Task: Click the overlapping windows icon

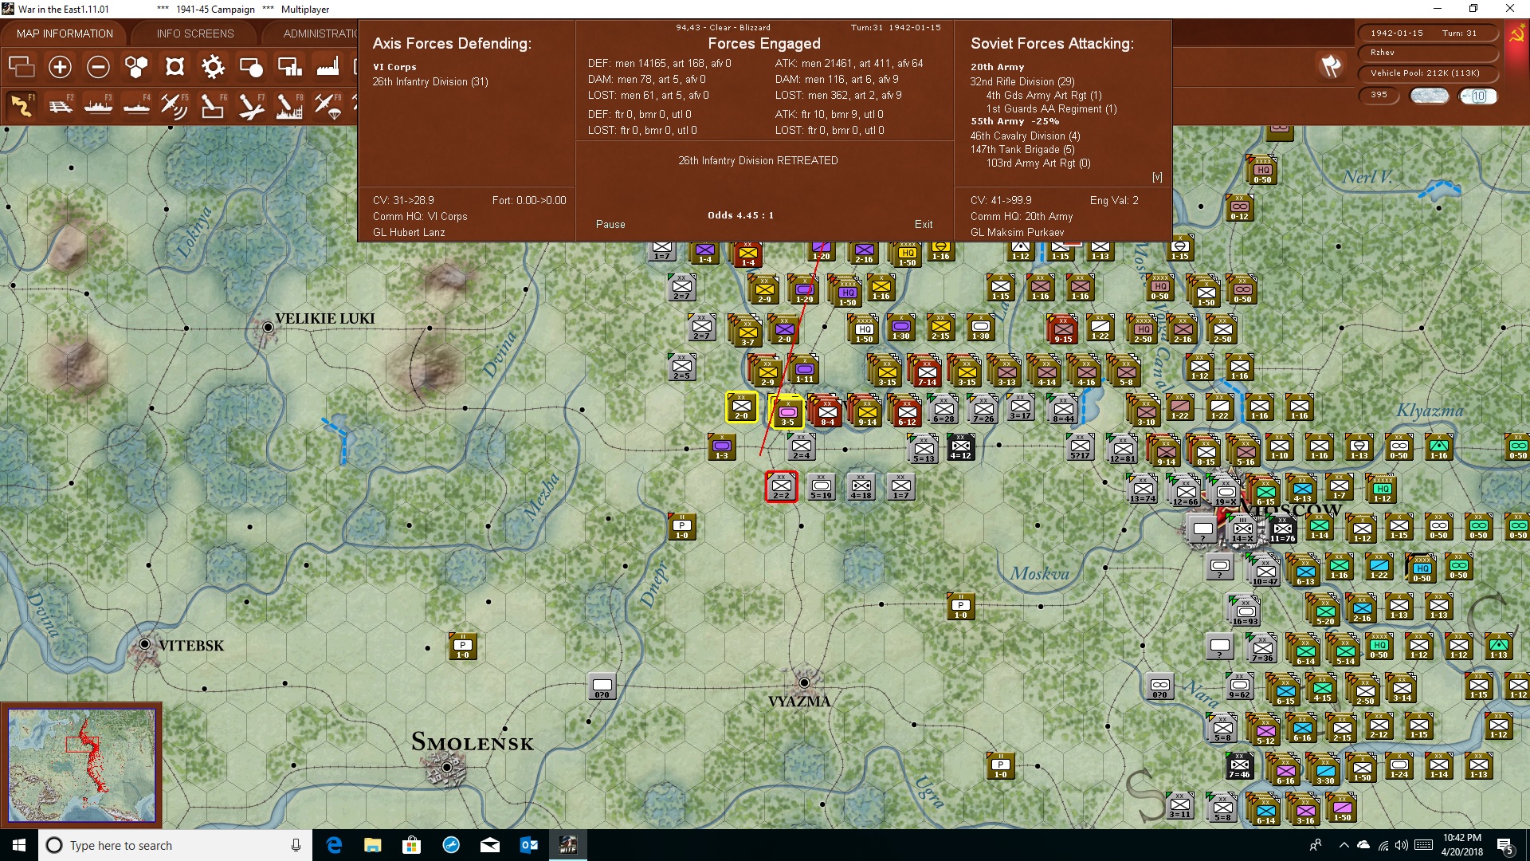Action: click(22, 67)
